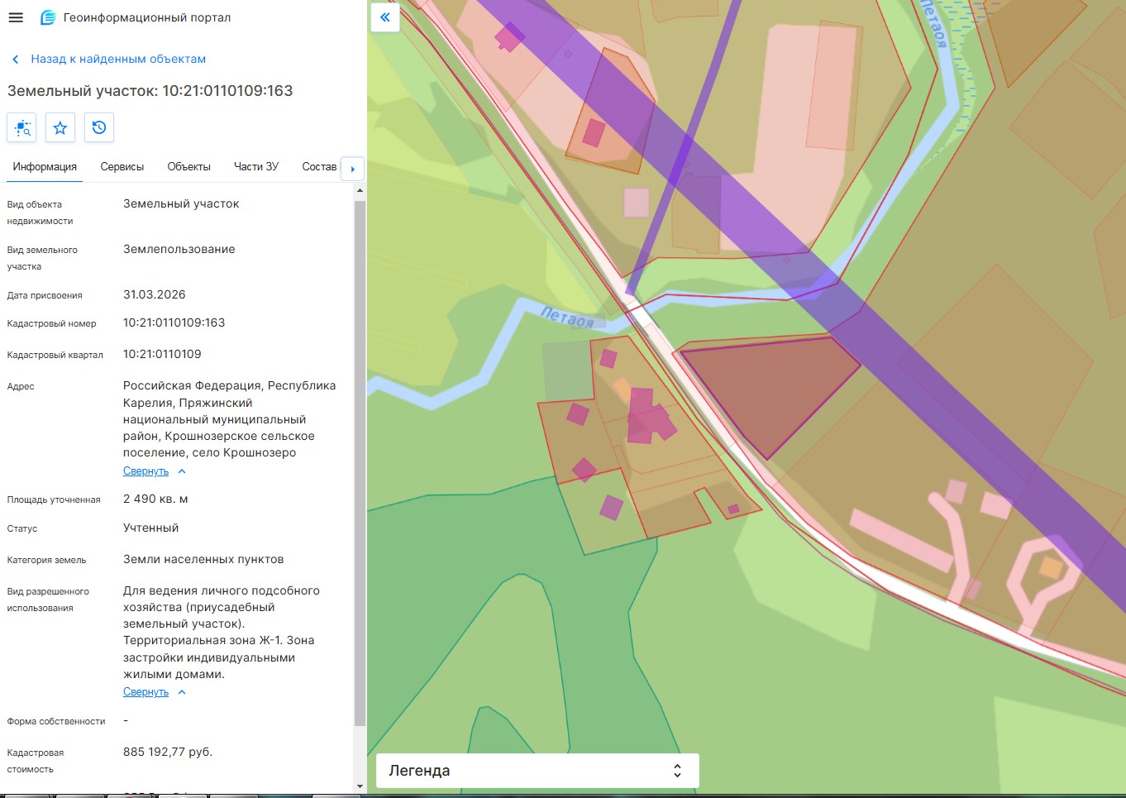Click the scrollbar down arrow

tap(360, 786)
